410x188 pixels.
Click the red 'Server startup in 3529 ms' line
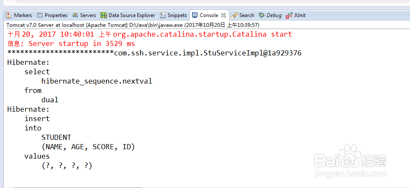[x=71, y=43]
